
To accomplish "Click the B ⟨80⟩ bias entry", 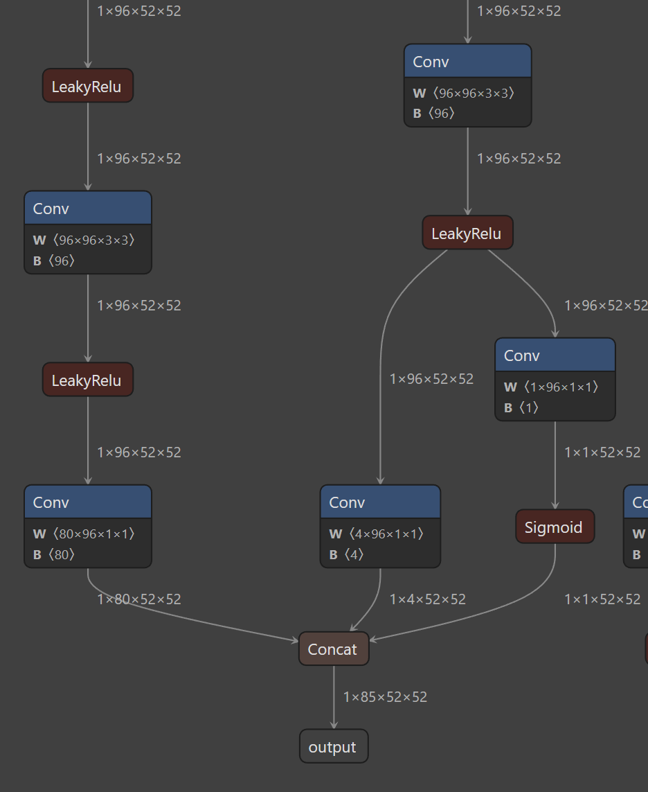I will pos(54,554).
